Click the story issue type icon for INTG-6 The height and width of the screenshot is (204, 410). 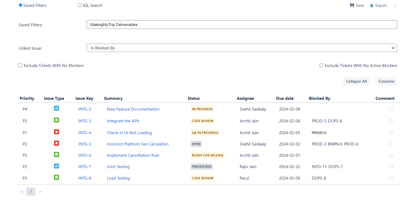56,154
